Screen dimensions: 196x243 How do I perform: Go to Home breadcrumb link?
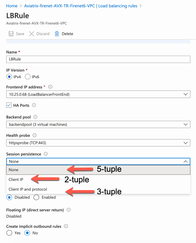[x=11, y=6]
